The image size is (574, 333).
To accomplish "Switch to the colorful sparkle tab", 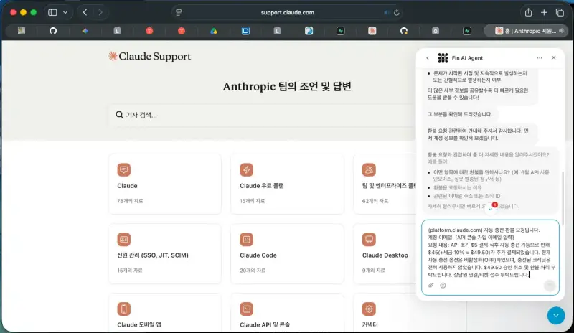I will [x=85, y=31].
